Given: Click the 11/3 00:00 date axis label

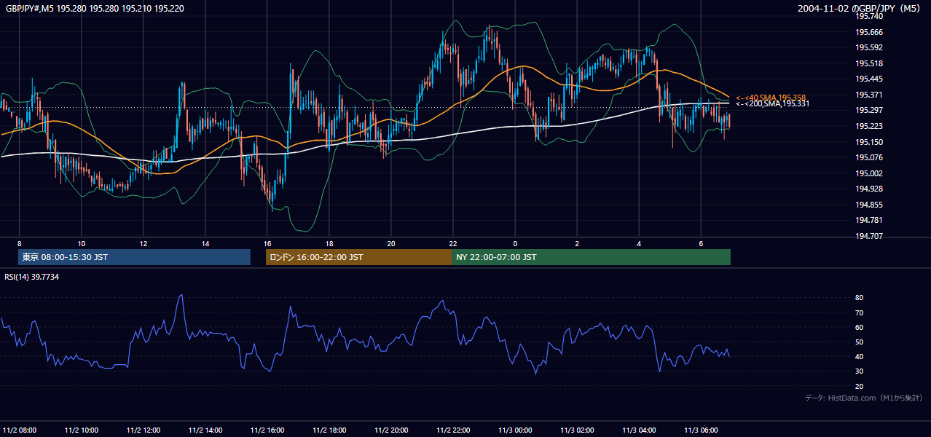Looking at the screenshot, I should click(x=515, y=430).
